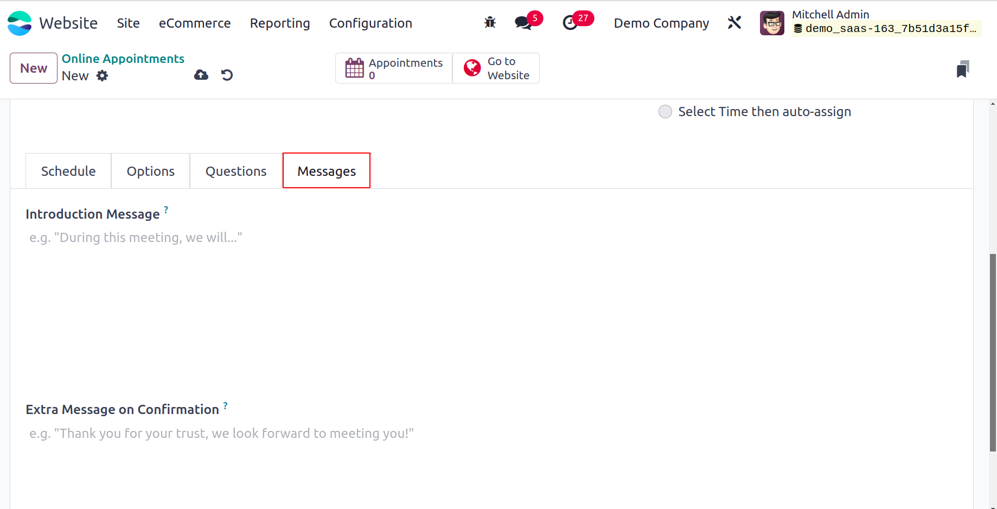
Task: Open the Reporting menu
Action: coord(280,23)
